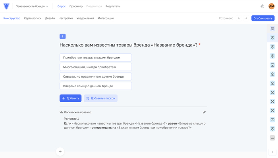This screenshot has height=158, width=278.
Task: Click the round plus button to add question
Action: tap(60, 152)
